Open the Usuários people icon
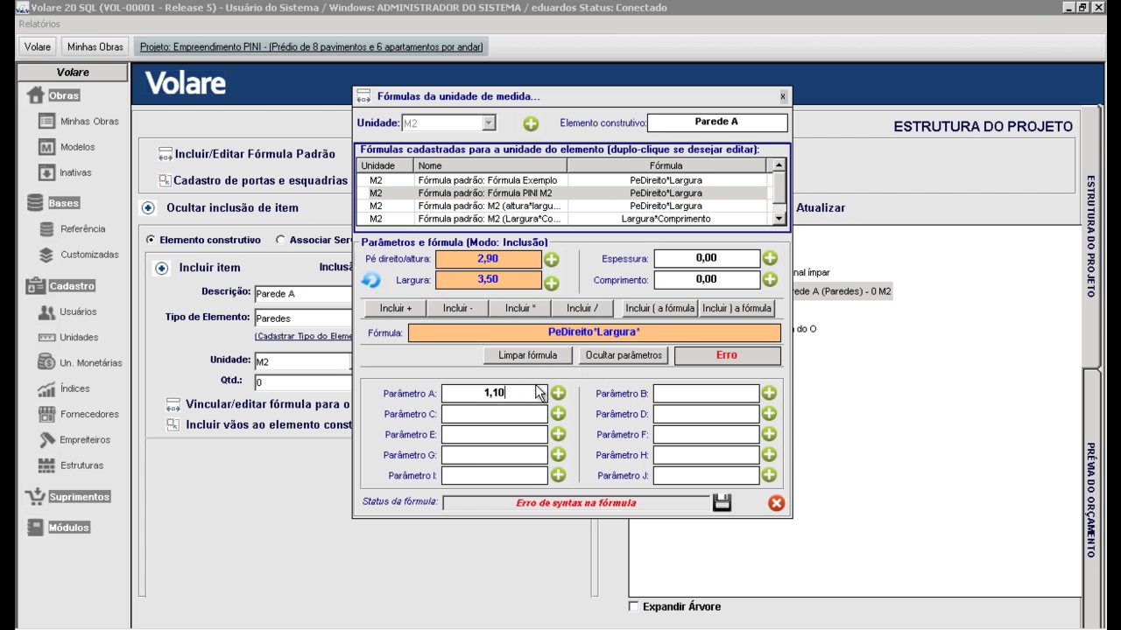This screenshot has height=630, width=1121. (46, 311)
